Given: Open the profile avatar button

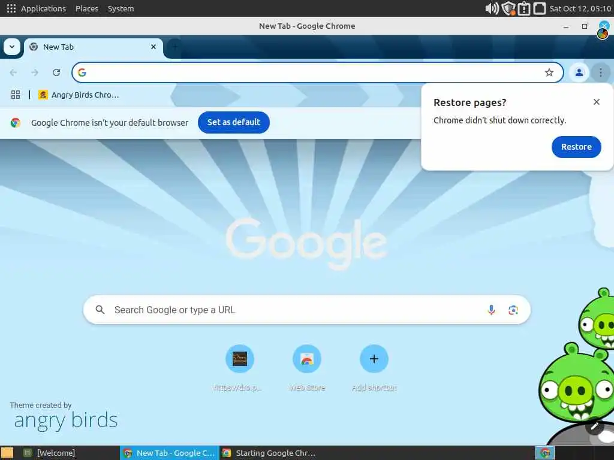Looking at the screenshot, I should coord(579,72).
